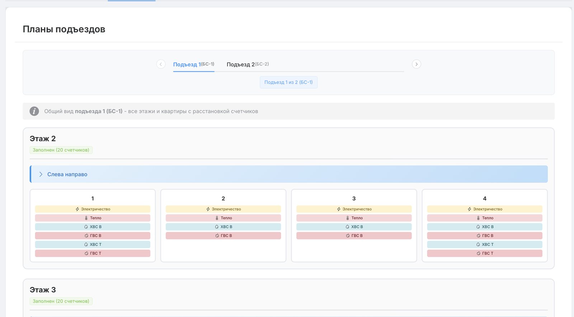
Task: Click the Планы подъездов page title
Action: pos(64,29)
